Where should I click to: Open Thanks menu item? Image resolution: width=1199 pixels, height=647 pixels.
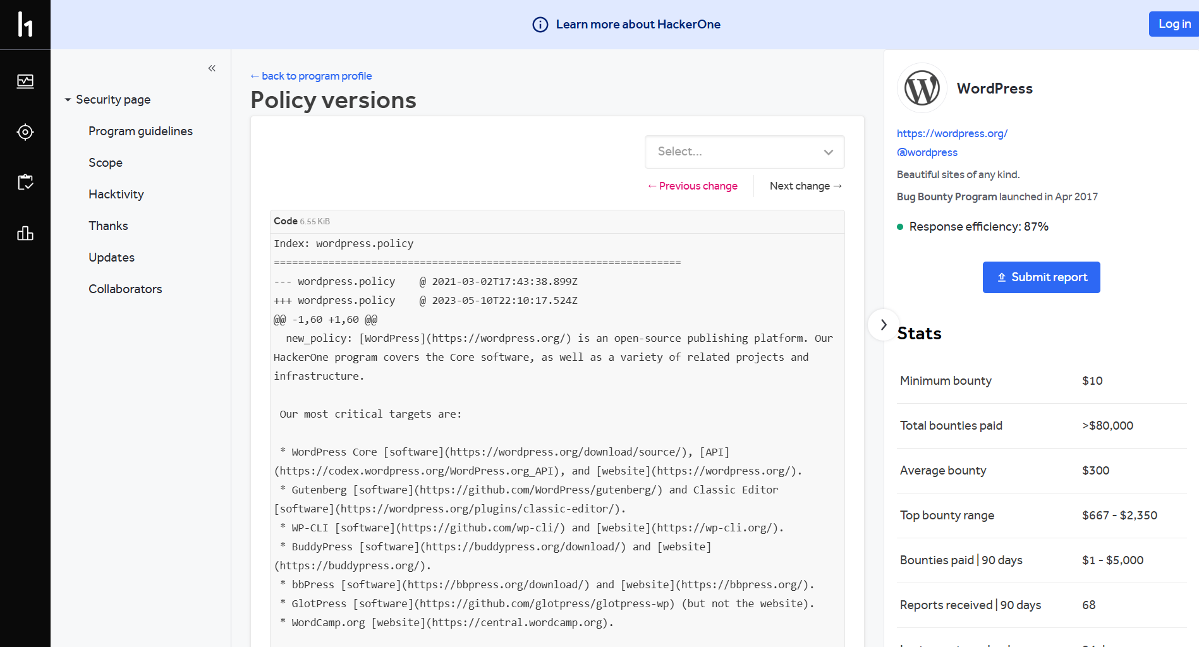tap(108, 226)
